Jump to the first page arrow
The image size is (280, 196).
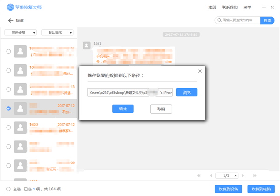[x=199, y=176]
